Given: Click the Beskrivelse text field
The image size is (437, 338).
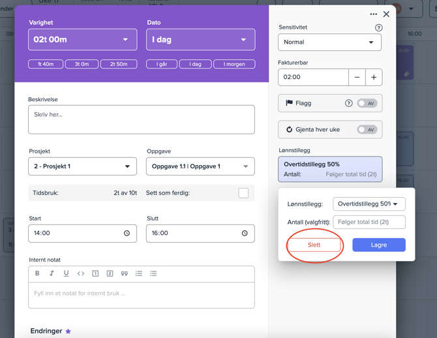Looking at the screenshot, I should click(141, 119).
